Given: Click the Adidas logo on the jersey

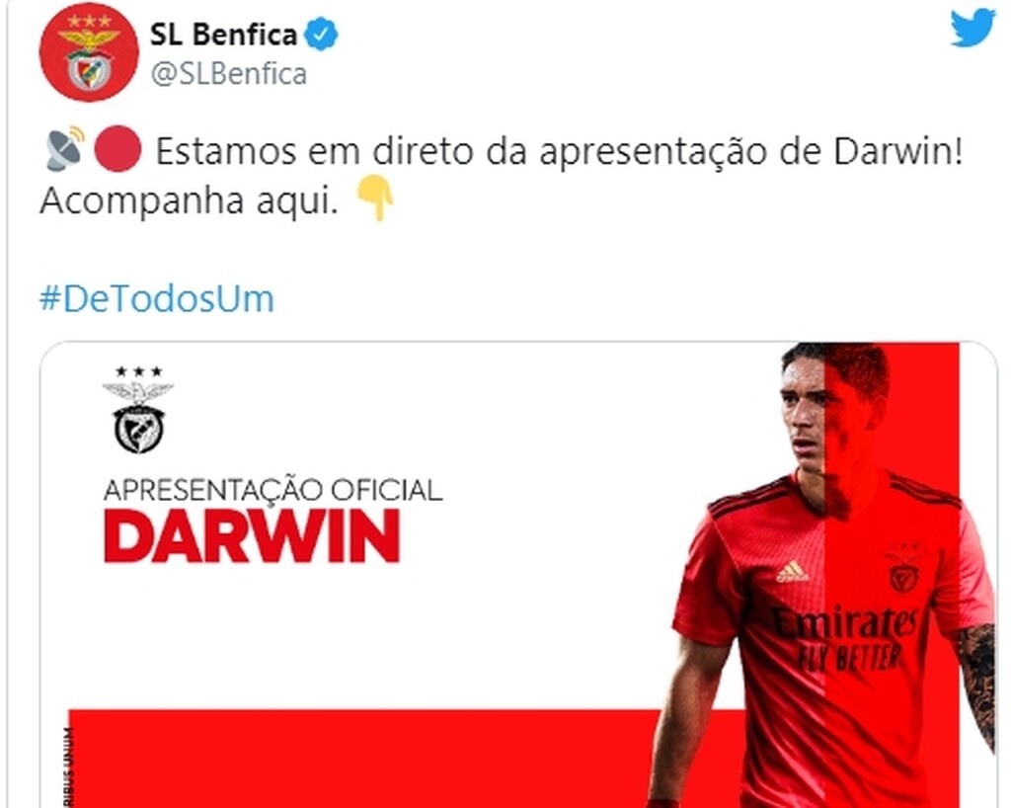Looking at the screenshot, I should pos(792,571).
